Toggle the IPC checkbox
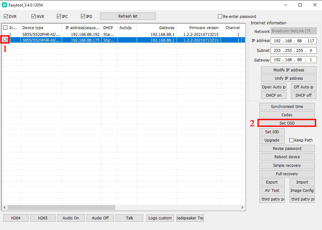The height and width of the screenshot is (230, 322). pyautogui.click(x=59, y=16)
